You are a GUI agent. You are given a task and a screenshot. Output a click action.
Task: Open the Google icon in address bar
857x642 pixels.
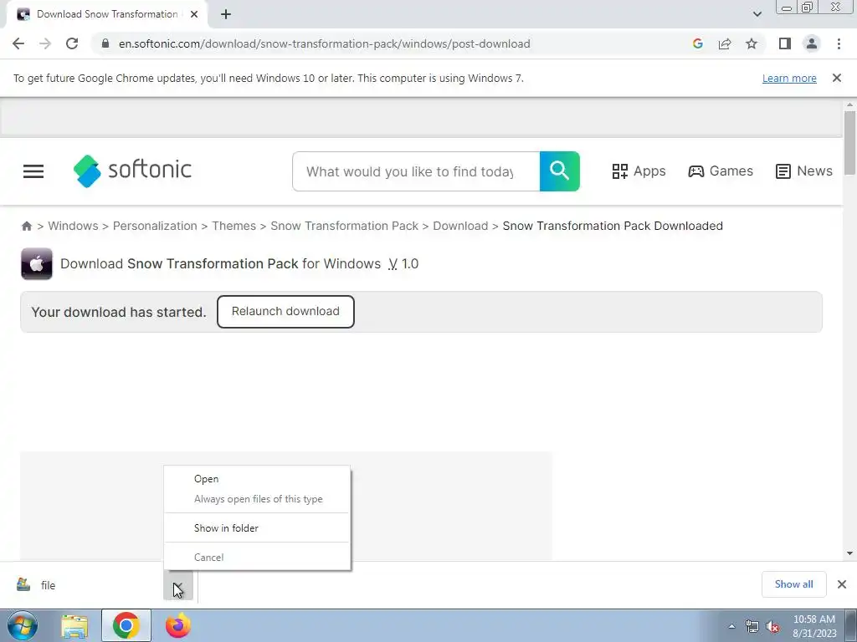(697, 43)
